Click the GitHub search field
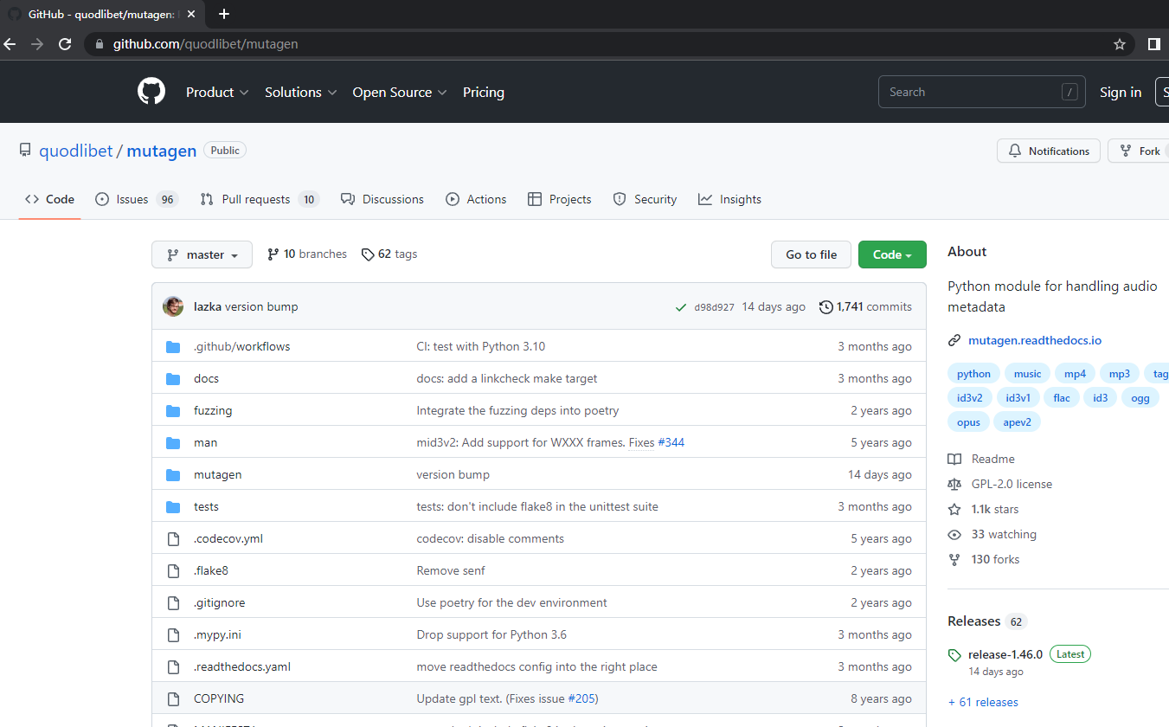 (x=982, y=92)
